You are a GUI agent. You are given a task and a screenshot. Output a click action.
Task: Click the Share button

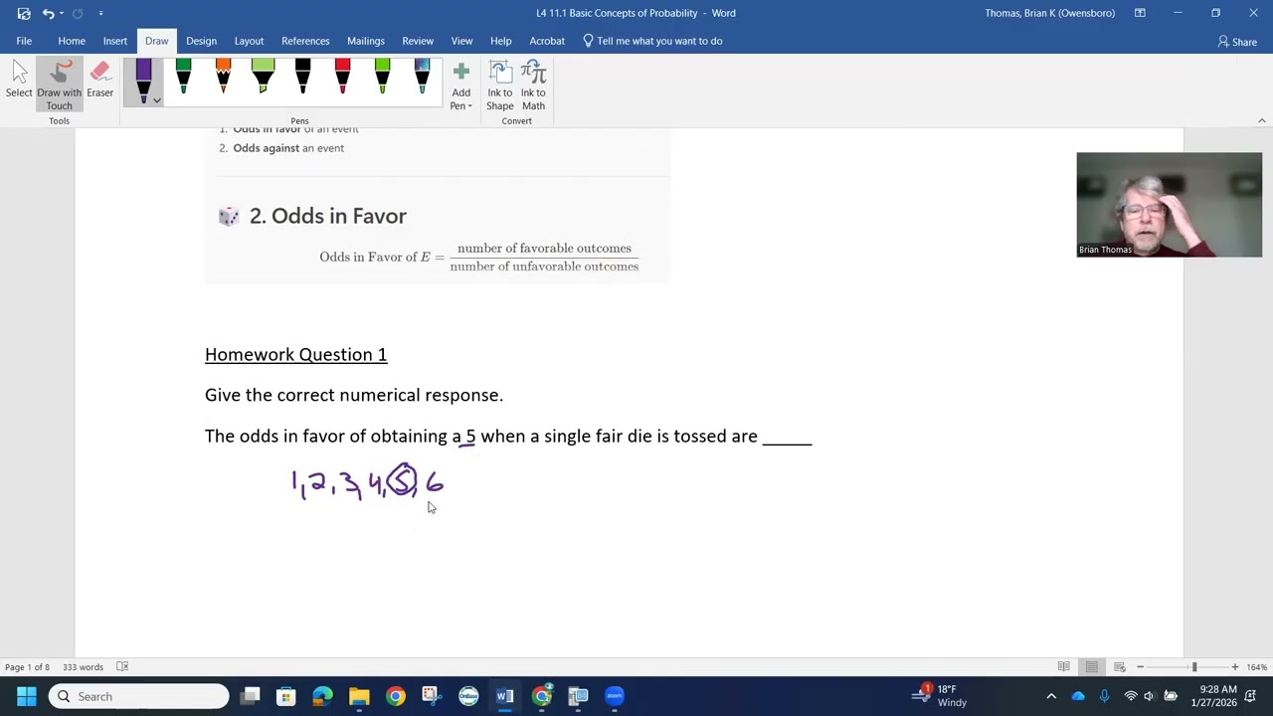(x=1237, y=42)
